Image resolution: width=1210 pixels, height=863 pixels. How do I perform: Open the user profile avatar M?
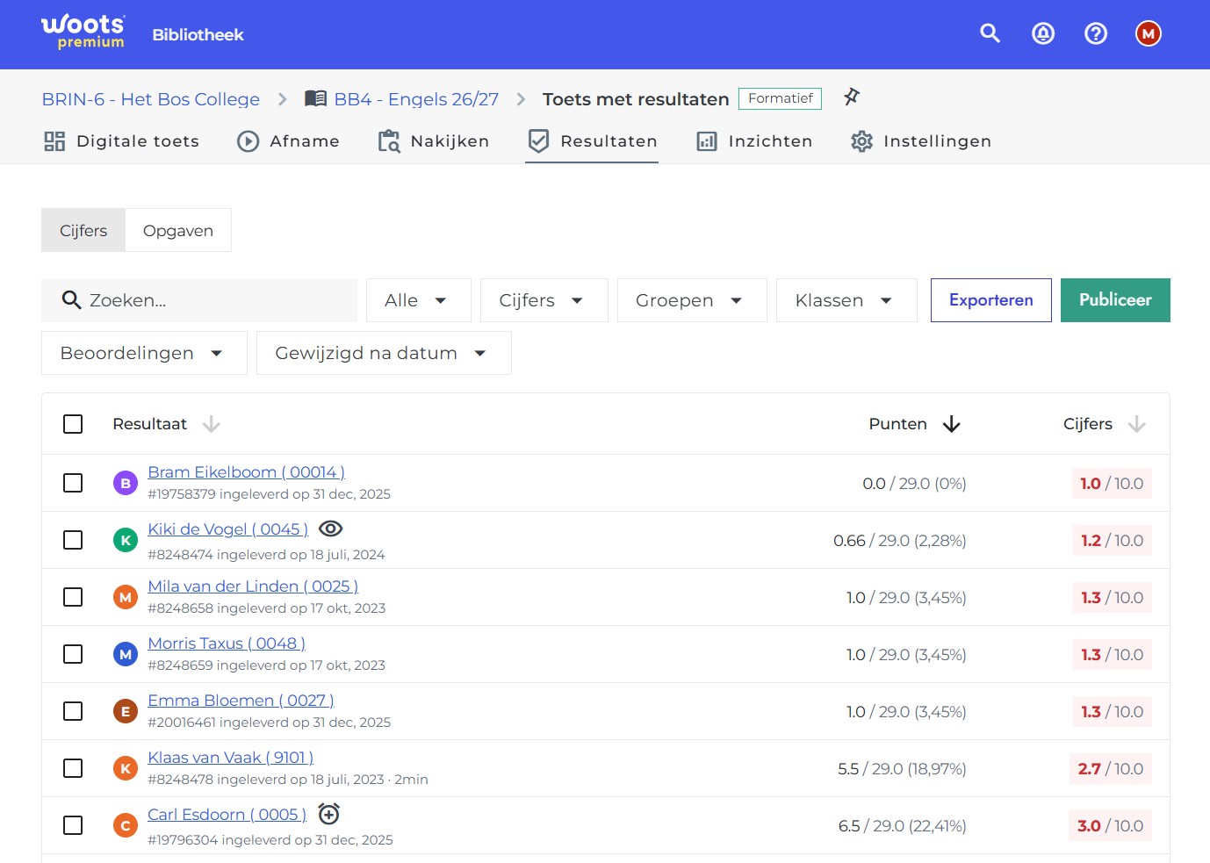pyautogui.click(x=1148, y=33)
